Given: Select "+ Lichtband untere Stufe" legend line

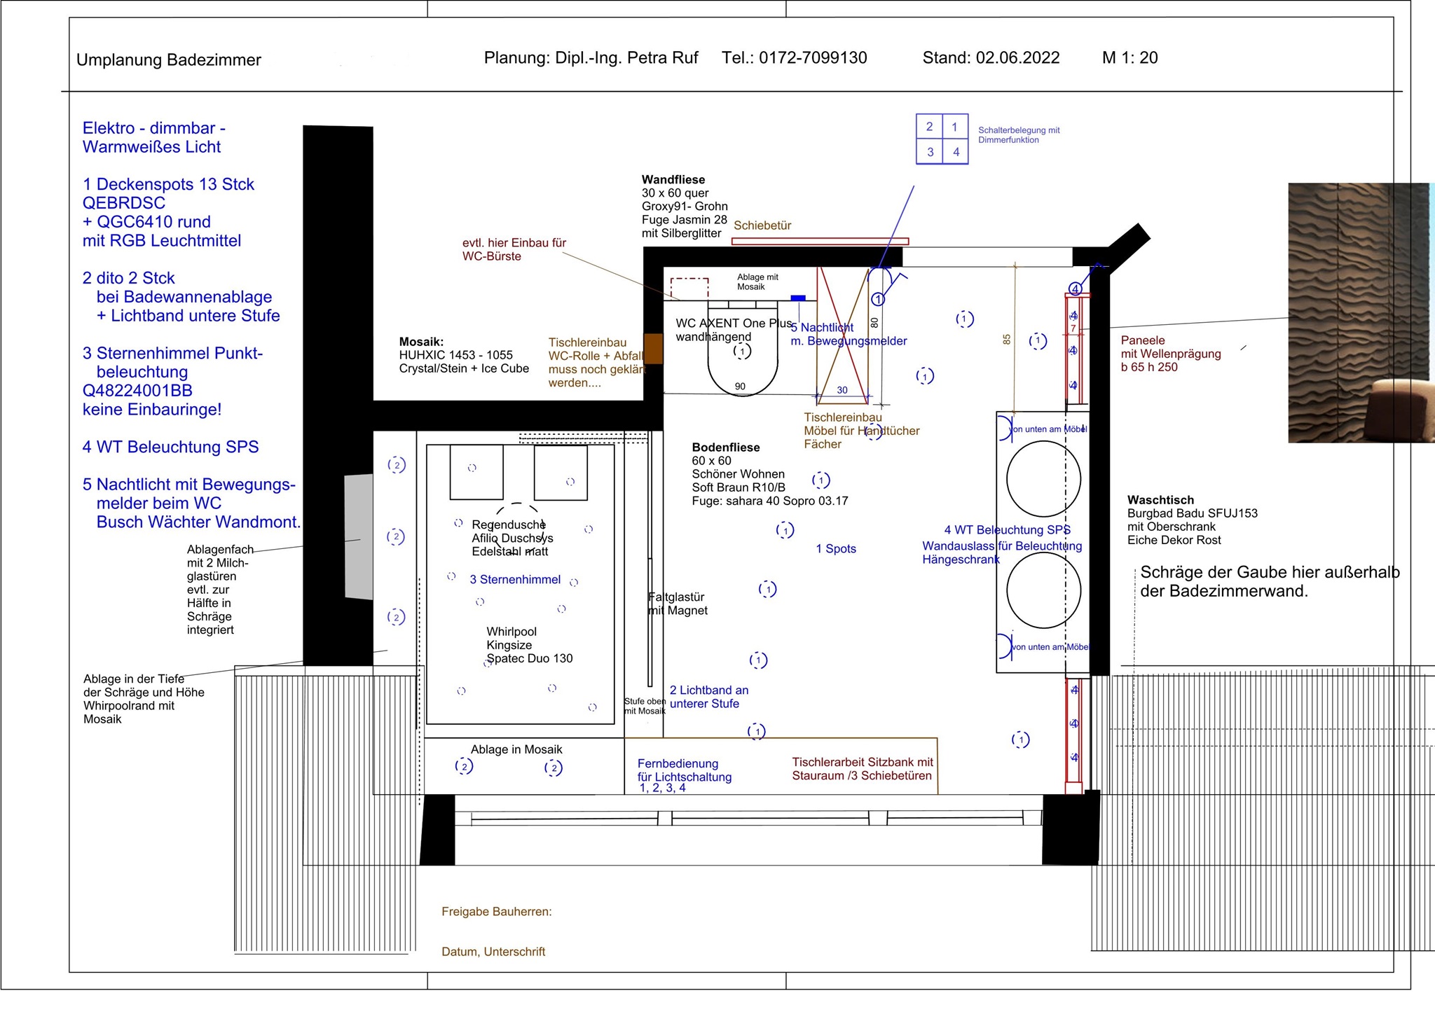Looking at the screenshot, I should click(188, 316).
